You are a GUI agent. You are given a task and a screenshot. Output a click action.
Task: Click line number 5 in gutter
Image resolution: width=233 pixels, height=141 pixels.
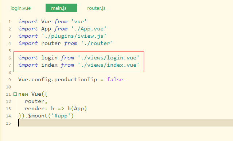point(9,51)
